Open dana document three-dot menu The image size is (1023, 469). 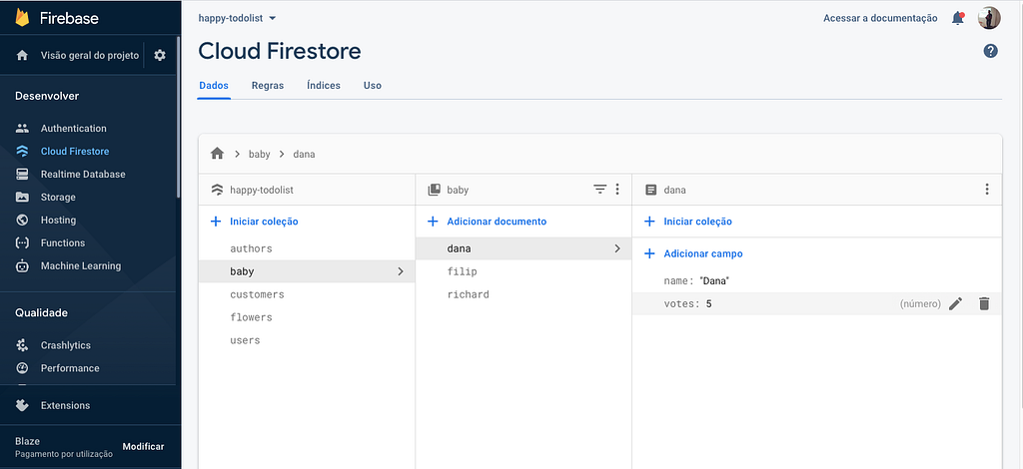pyautogui.click(x=986, y=190)
